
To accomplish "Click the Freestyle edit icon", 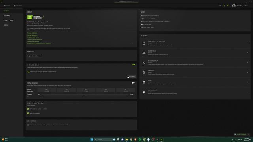I will 144,73.
